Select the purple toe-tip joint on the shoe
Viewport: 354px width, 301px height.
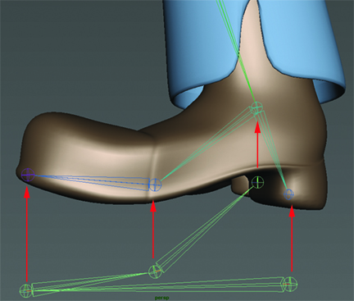[28, 175]
